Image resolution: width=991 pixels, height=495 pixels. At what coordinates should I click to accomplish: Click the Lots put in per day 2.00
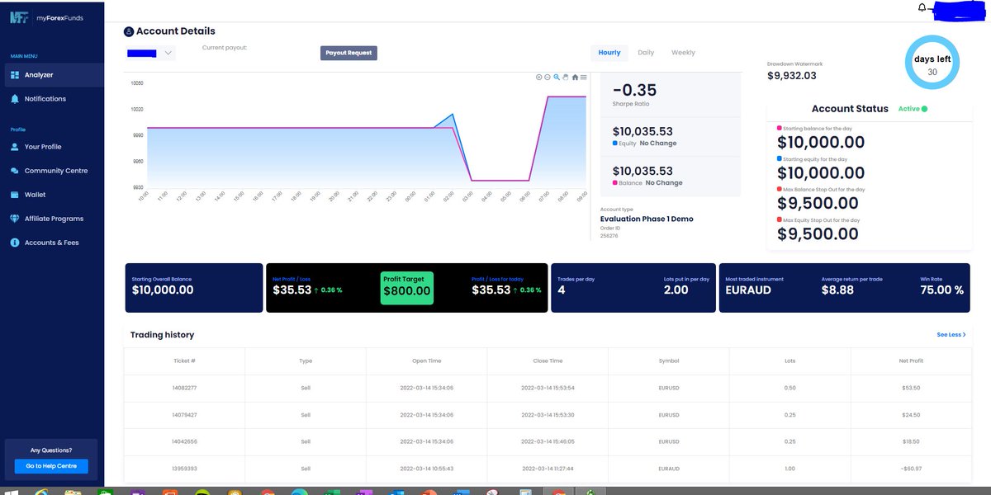coord(676,290)
